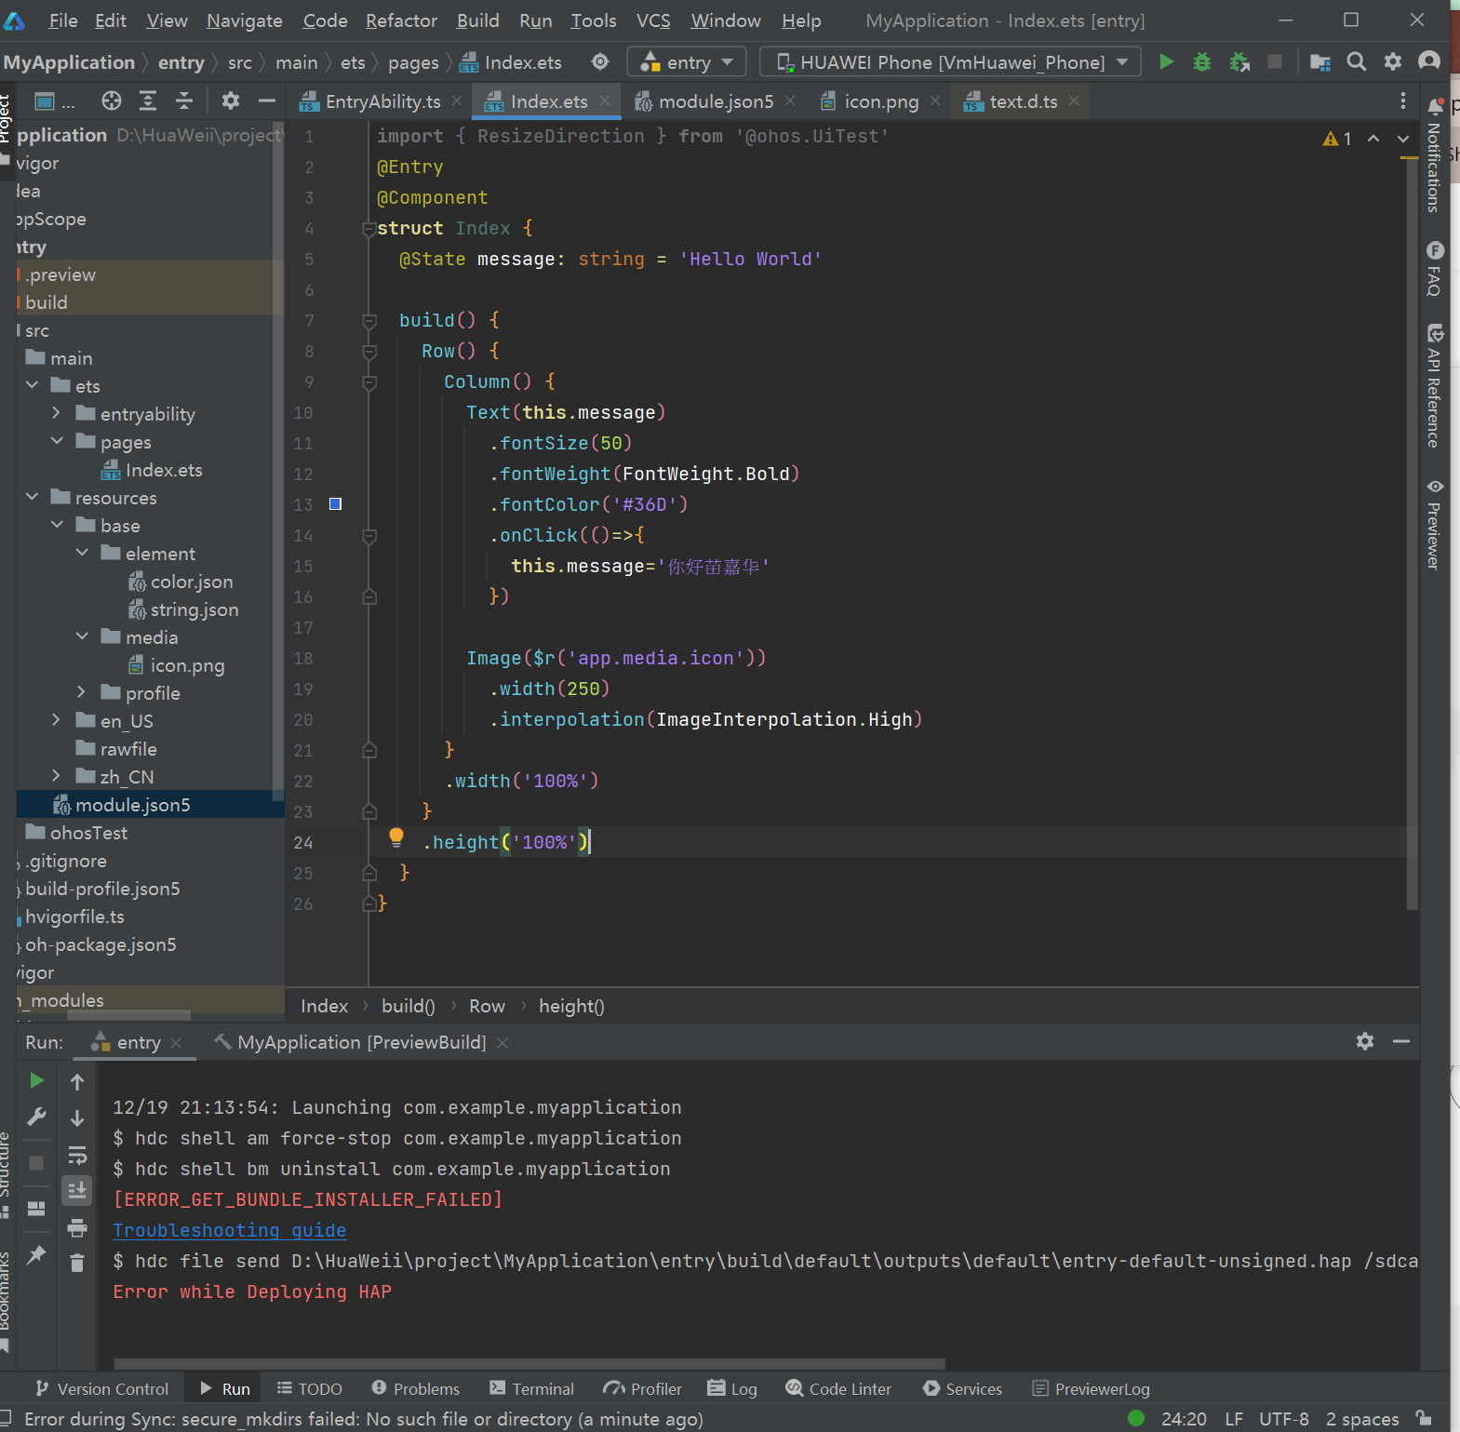
Task: Toggle scroll to end in Run console
Action: 77,1190
